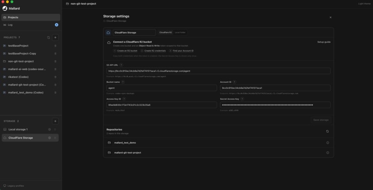The image size is (373, 190).
Task: Show info for mallard_test_demo repository
Action: 328,143
